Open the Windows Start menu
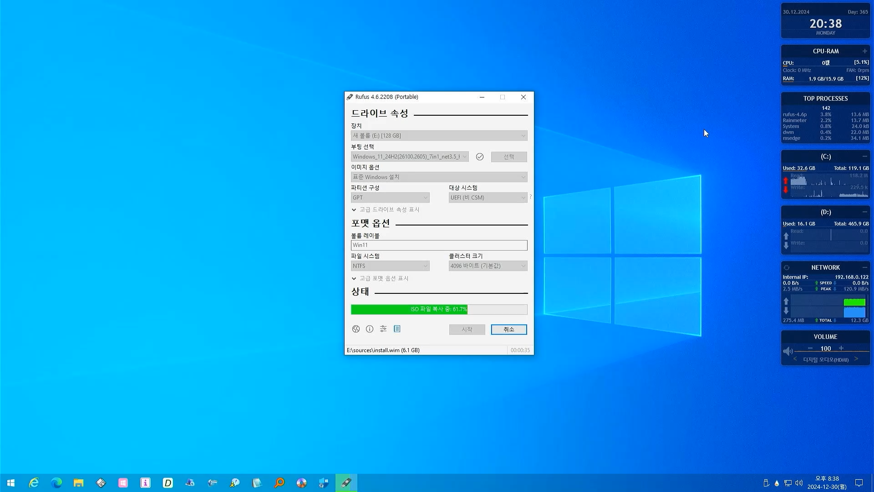 coord(11,483)
